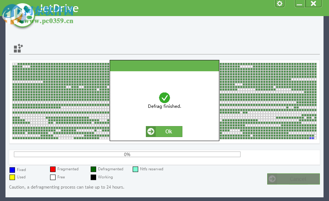
Task: Click the aqua Ntfs reserved legend swatch
Action: (135, 169)
